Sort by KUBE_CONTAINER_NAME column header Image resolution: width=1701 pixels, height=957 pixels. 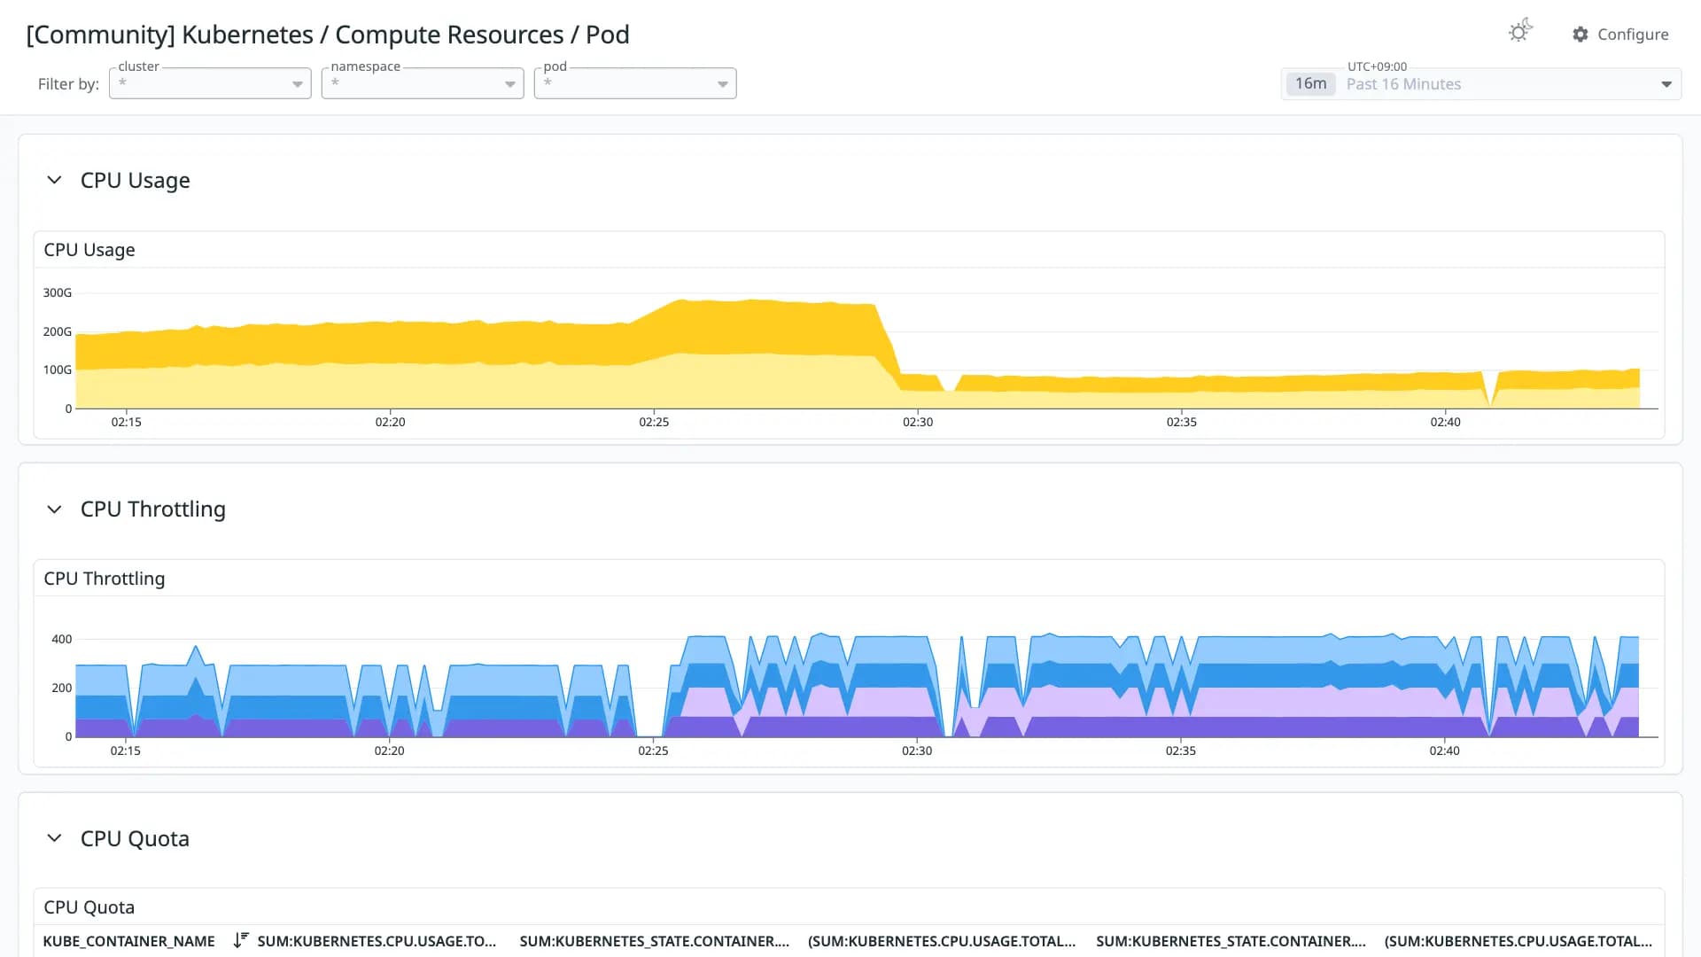point(129,941)
